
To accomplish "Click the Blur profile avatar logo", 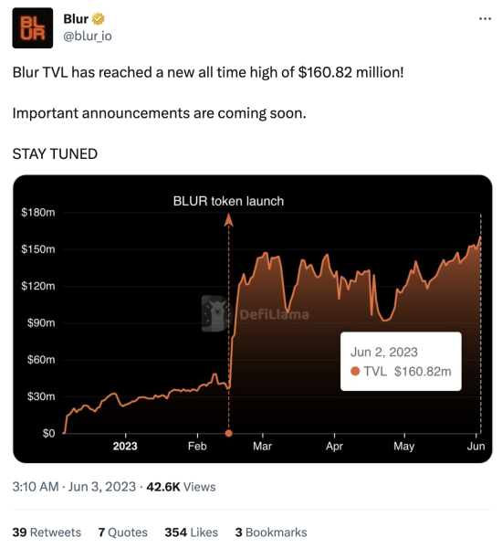I will pyautogui.click(x=33, y=28).
